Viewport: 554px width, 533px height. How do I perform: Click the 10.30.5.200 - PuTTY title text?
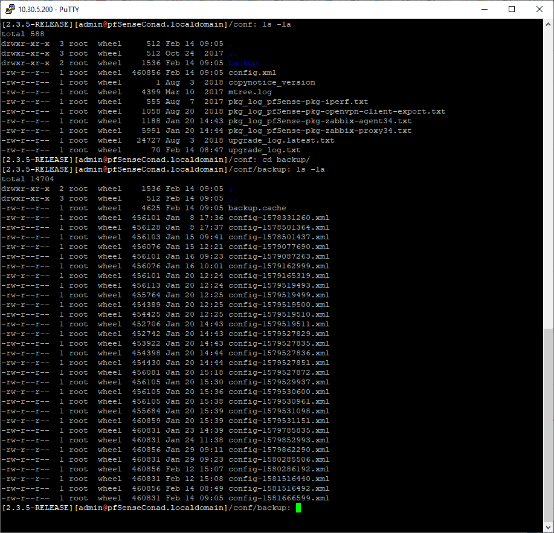coord(49,10)
